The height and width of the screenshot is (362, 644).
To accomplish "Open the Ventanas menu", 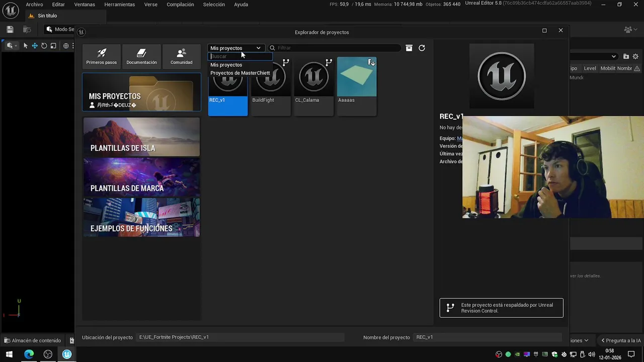I will (85, 5).
